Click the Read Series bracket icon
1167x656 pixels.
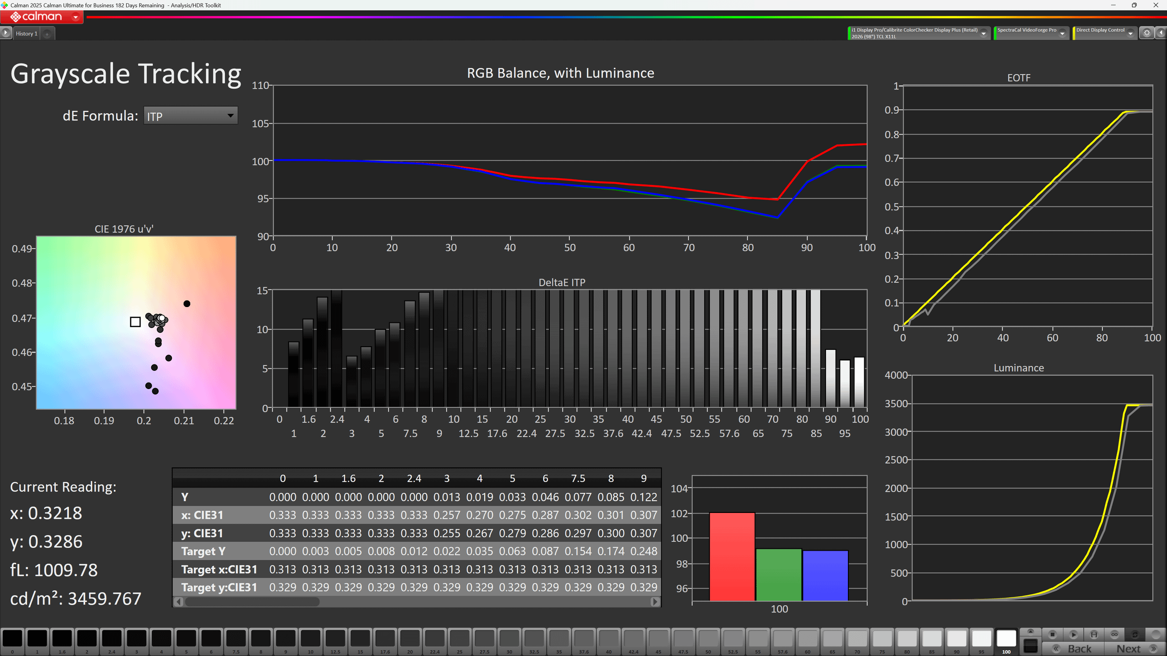pyautogui.click(x=1094, y=634)
